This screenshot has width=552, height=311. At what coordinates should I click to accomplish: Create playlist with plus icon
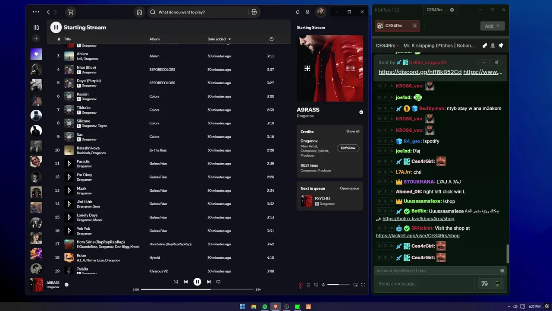tap(36, 38)
